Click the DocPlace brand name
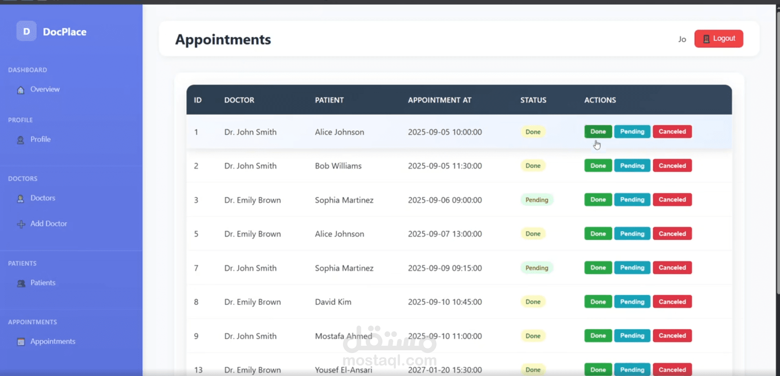The image size is (780, 376). 64,32
